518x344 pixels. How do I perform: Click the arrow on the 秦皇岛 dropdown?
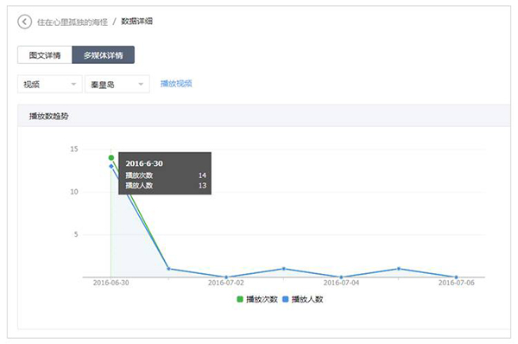click(x=141, y=85)
